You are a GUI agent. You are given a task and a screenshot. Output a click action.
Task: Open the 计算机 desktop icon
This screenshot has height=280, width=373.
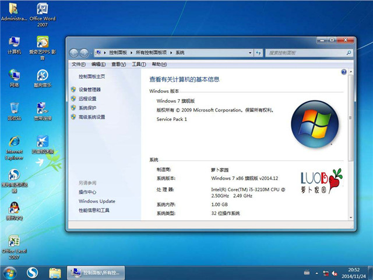click(14, 45)
